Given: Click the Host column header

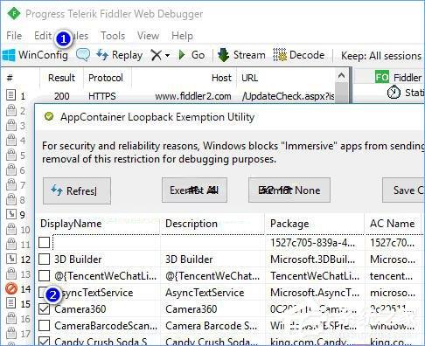Looking at the screenshot, I should [x=185, y=78].
